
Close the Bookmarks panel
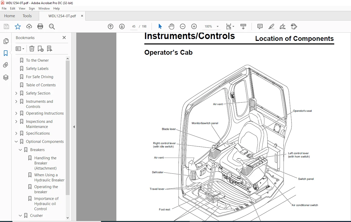coord(64,38)
